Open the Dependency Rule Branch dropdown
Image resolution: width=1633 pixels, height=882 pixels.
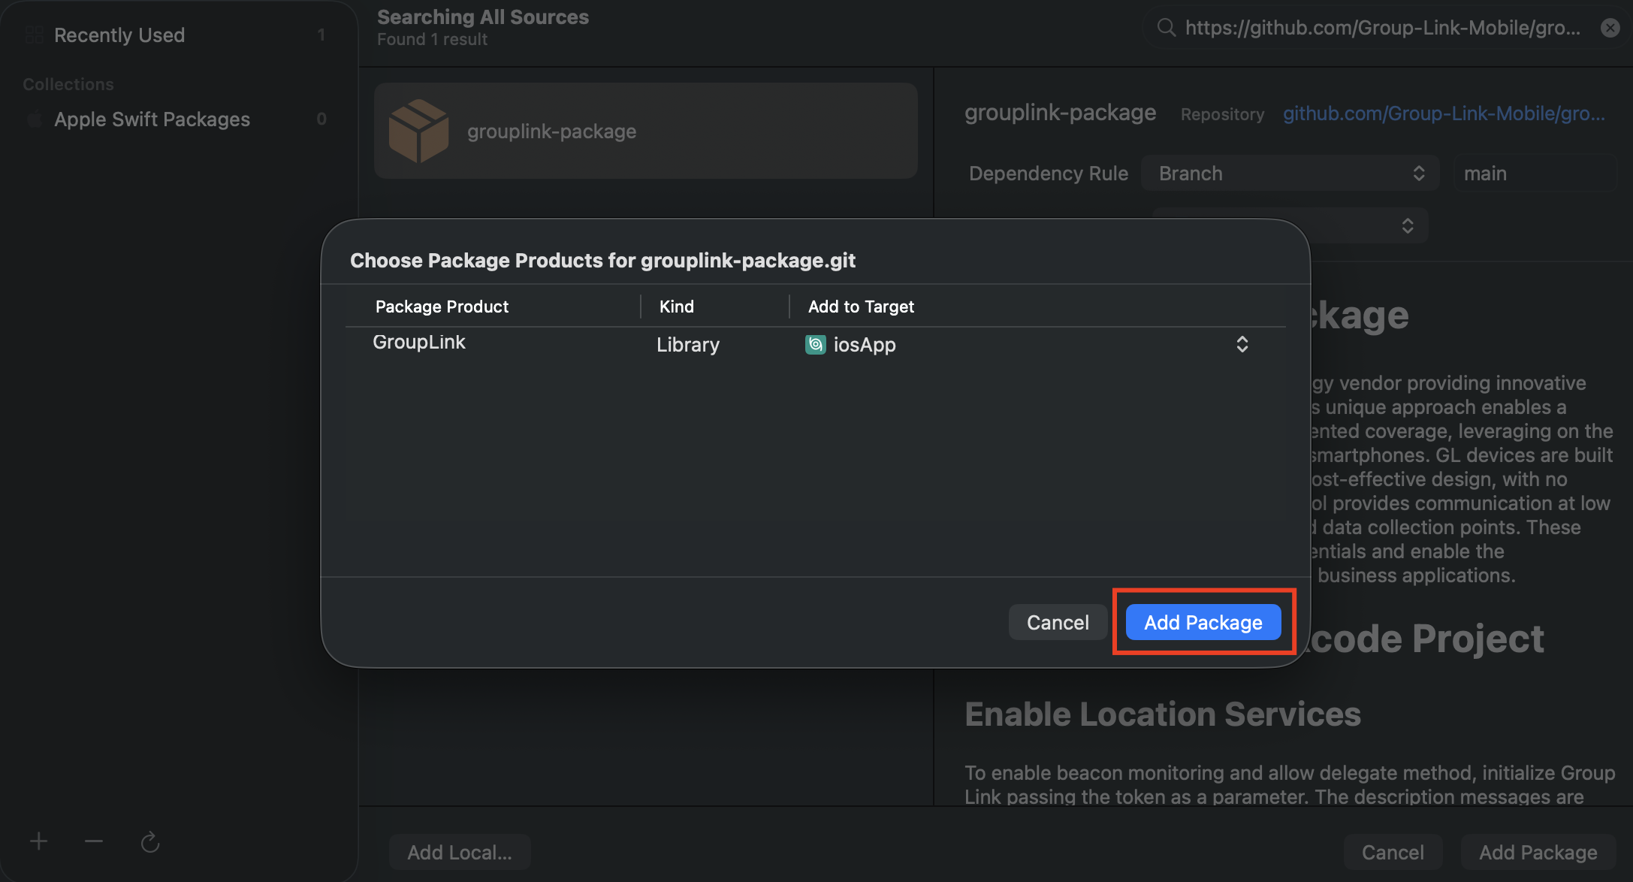[1290, 174]
